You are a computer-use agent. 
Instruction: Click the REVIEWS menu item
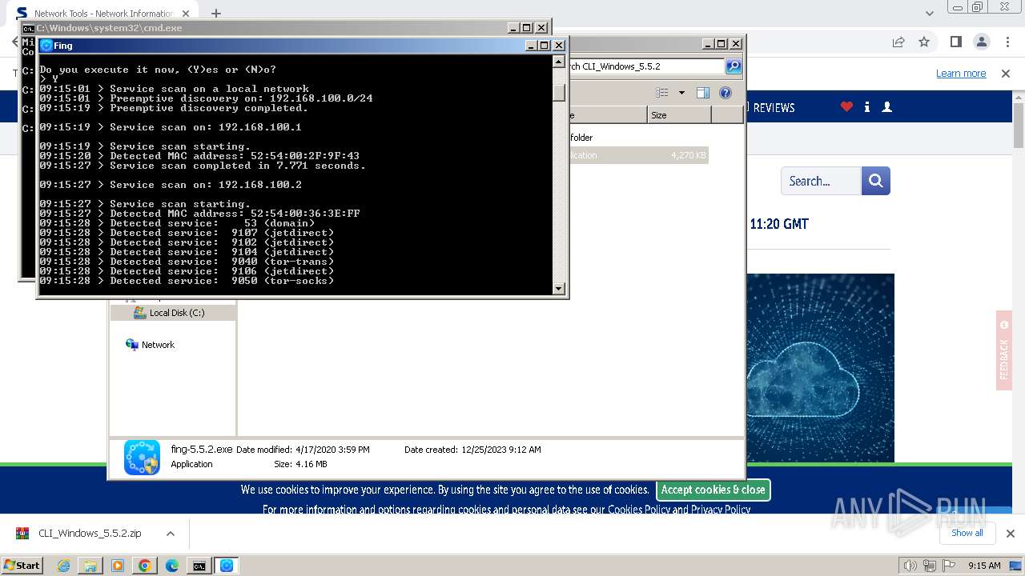click(x=774, y=108)
